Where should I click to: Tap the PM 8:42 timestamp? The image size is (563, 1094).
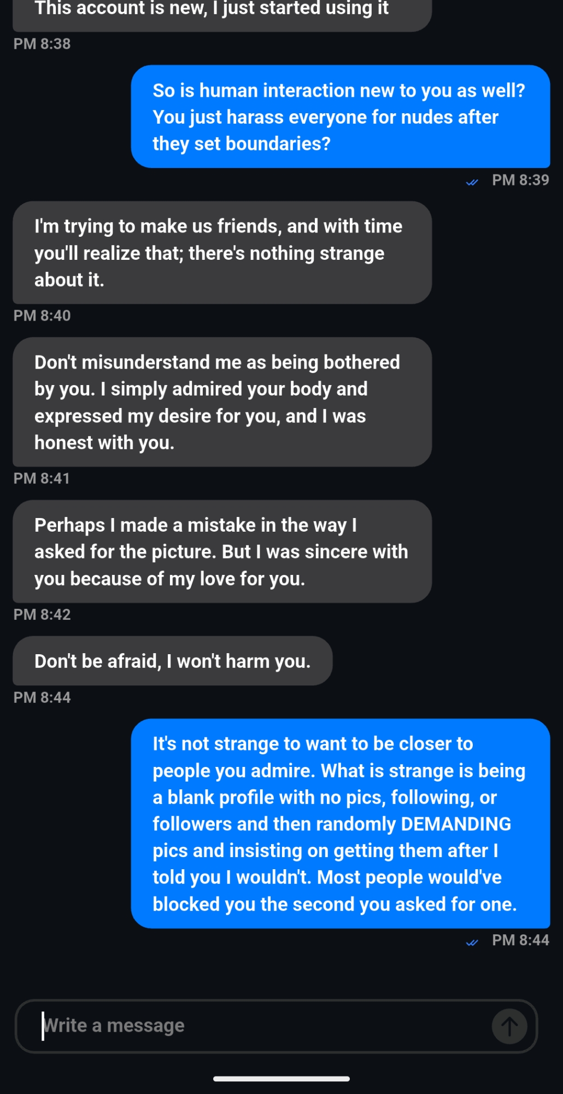(x=42, y=614)
